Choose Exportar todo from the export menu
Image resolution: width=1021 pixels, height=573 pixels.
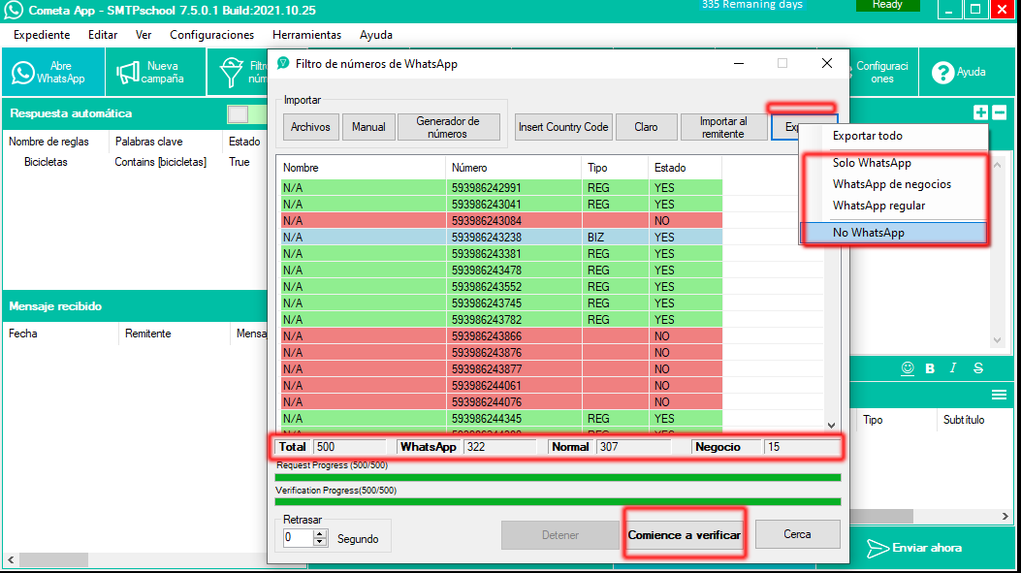click(893, 136)
